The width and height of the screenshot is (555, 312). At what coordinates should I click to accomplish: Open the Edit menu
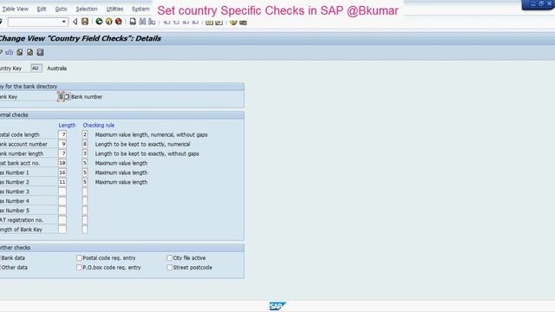(42, 9)
